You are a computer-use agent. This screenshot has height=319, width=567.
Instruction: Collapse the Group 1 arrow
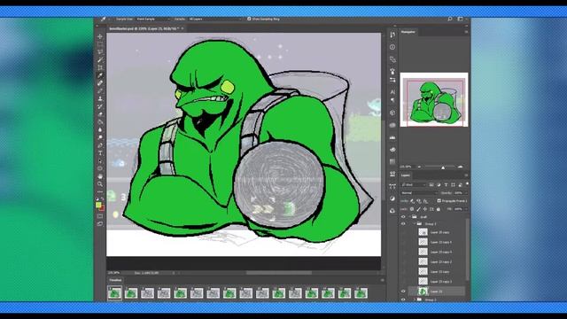415,224
